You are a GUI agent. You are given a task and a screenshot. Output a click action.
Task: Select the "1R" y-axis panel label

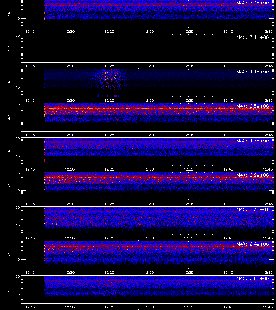[9, 14]
